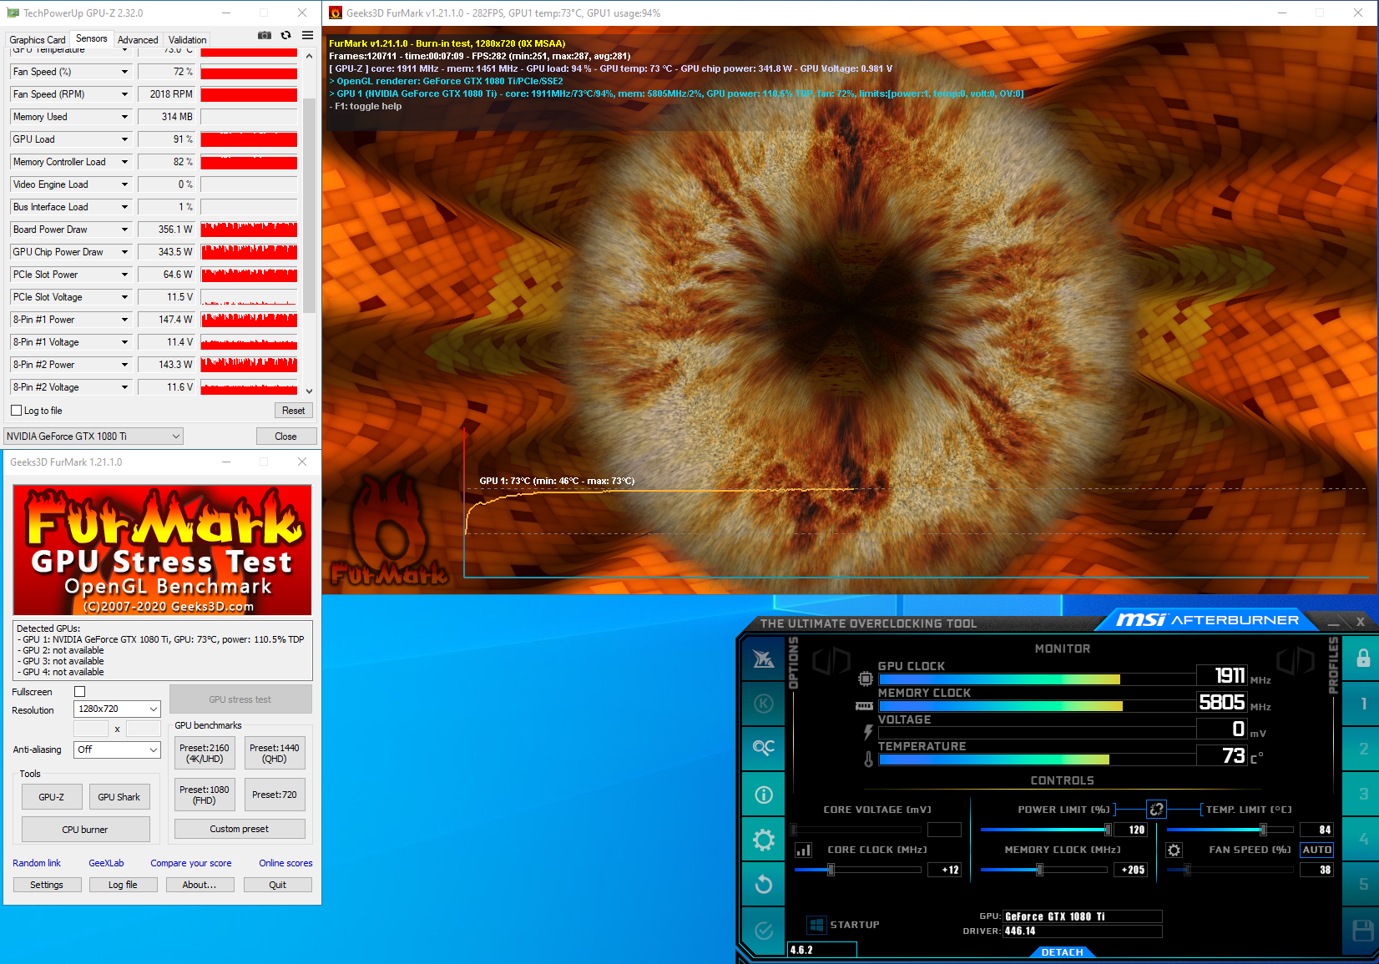This screenshot has height=964, width=1379.
Task: Toggle the power and temp limit link icon
Action: point(1156,809)
